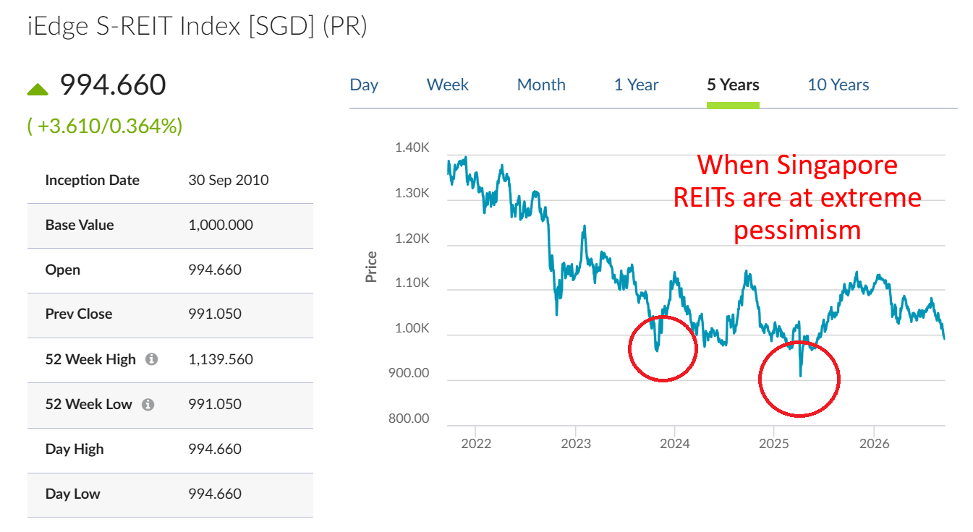Select the 5 Years tab
This screenshot has width=973, height=532.
point(733,85)
